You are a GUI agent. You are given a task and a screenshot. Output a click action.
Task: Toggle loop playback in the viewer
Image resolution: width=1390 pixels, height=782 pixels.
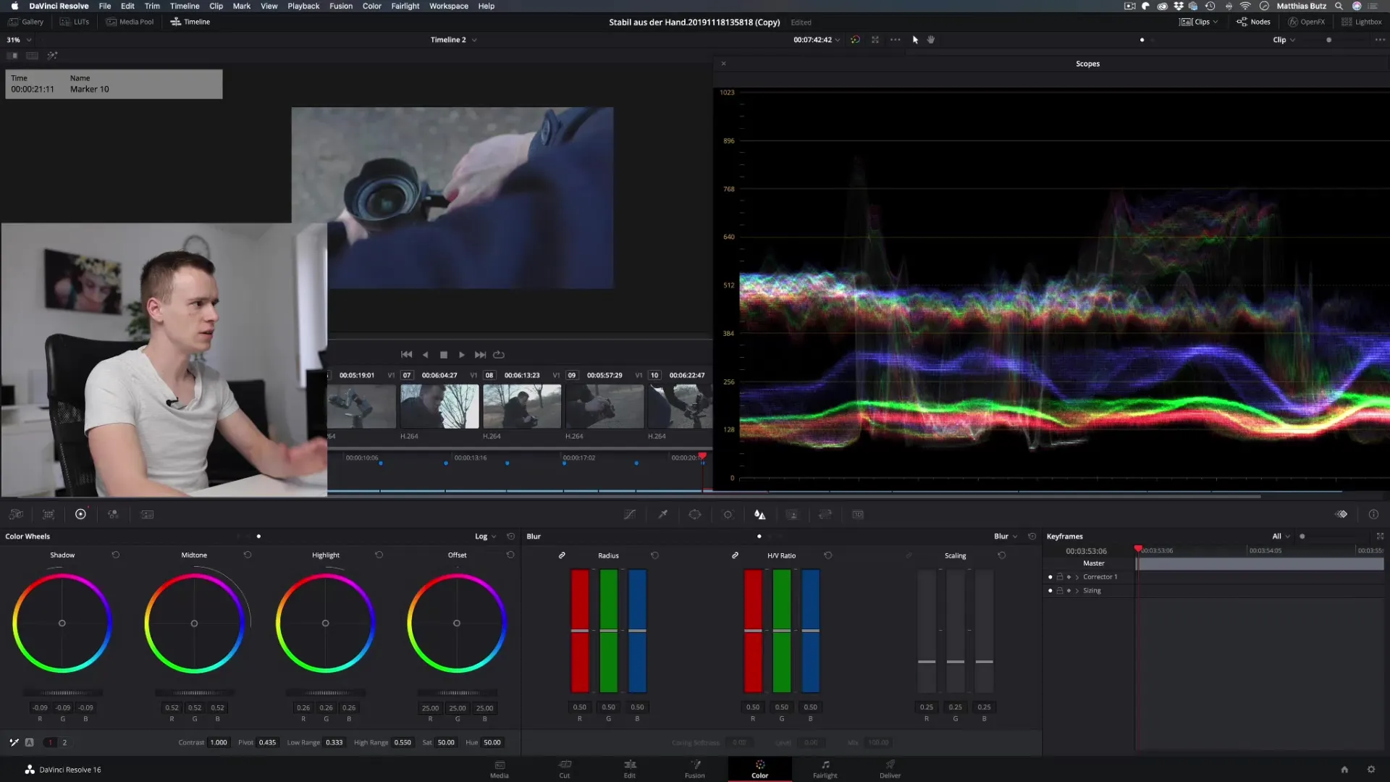(x=499, y=355)
